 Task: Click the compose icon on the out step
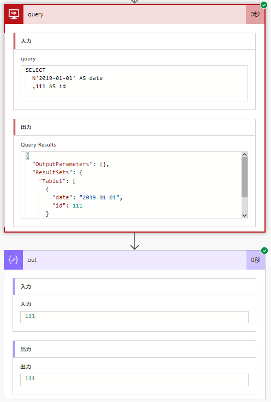coord(13,260)
